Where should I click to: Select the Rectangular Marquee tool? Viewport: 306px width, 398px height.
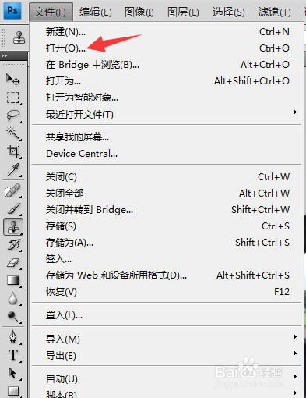click(12, 98)
